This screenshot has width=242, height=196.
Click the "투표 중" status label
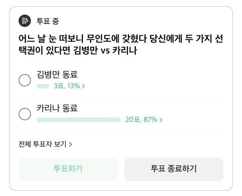pos(48,21)
